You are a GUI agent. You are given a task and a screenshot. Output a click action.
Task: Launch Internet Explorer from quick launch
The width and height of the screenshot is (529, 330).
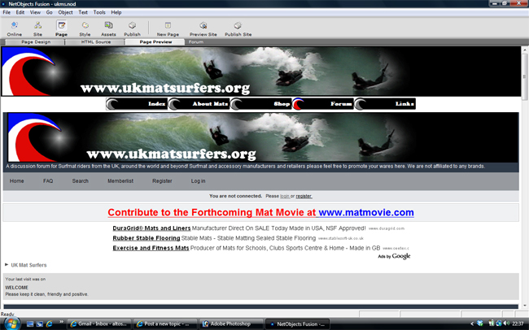tap(50, 324)
